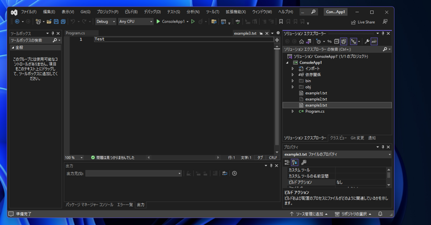Image resolution: width=431 pixels, height=225 pixels.
Task: Switch to the エラー一覧 tab
Action: pos(125,205)
